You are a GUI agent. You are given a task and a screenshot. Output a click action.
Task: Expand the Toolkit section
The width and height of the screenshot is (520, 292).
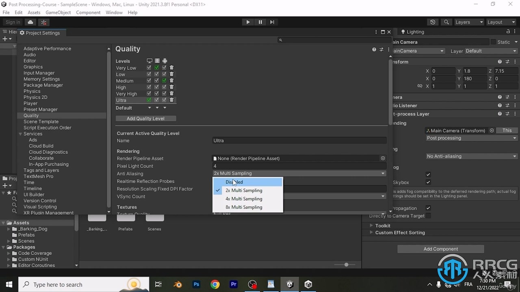click(x=371, y=225)
